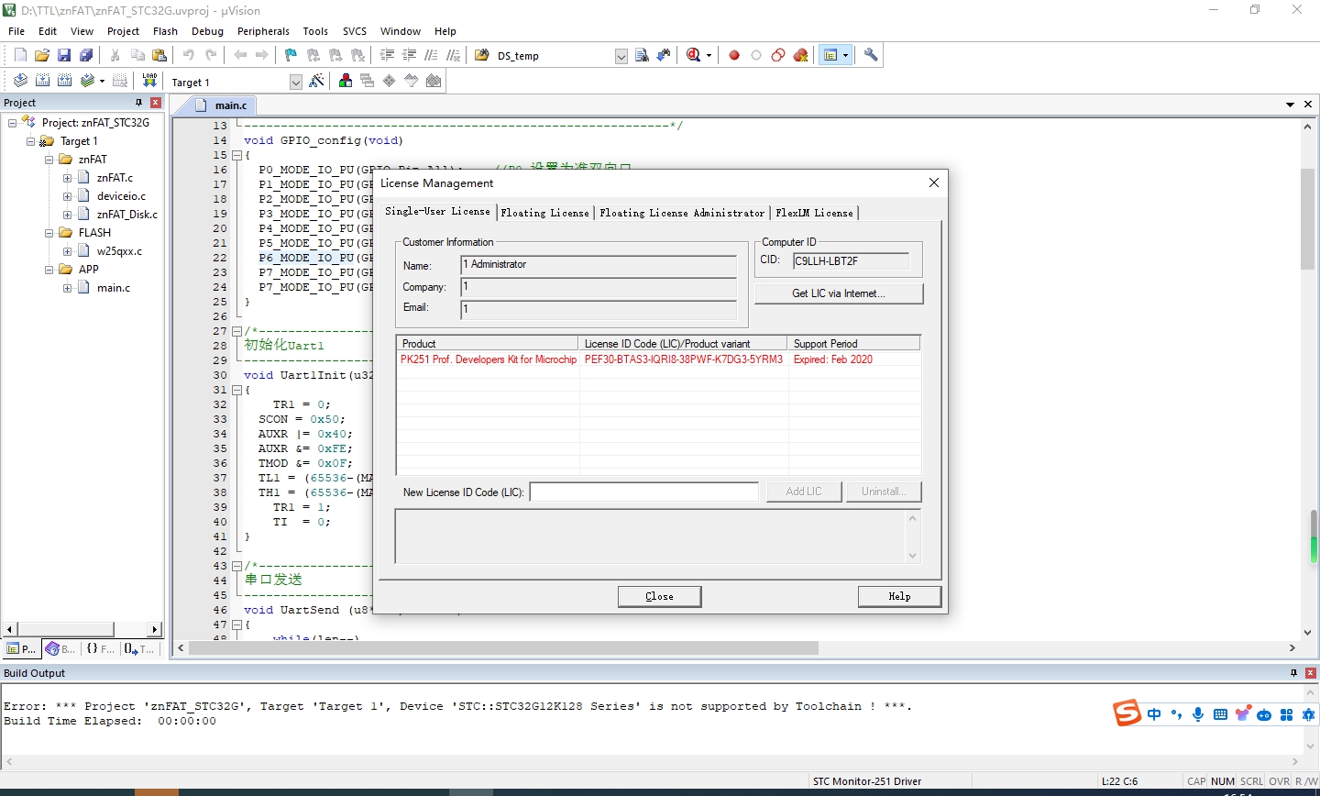Start the debug session with magnifier icon
Viewport: 1320px width, 796px height.
point(694,55)
